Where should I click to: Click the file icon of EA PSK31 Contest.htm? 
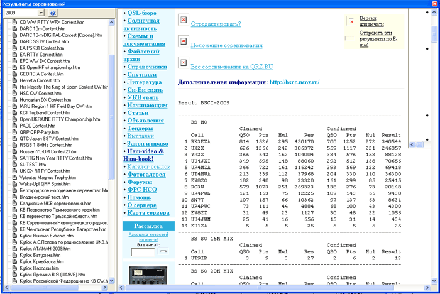coord(14,48)
